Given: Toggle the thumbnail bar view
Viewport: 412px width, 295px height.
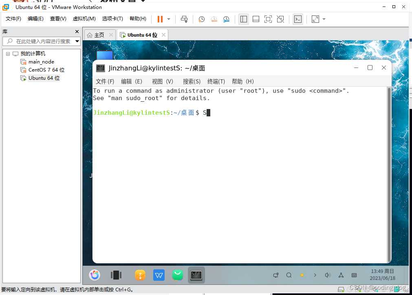Looking at the screenshot, I should click(x=256, y=19).
